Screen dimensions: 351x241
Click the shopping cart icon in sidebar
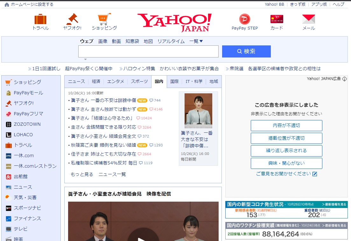[x=8, y=83]
